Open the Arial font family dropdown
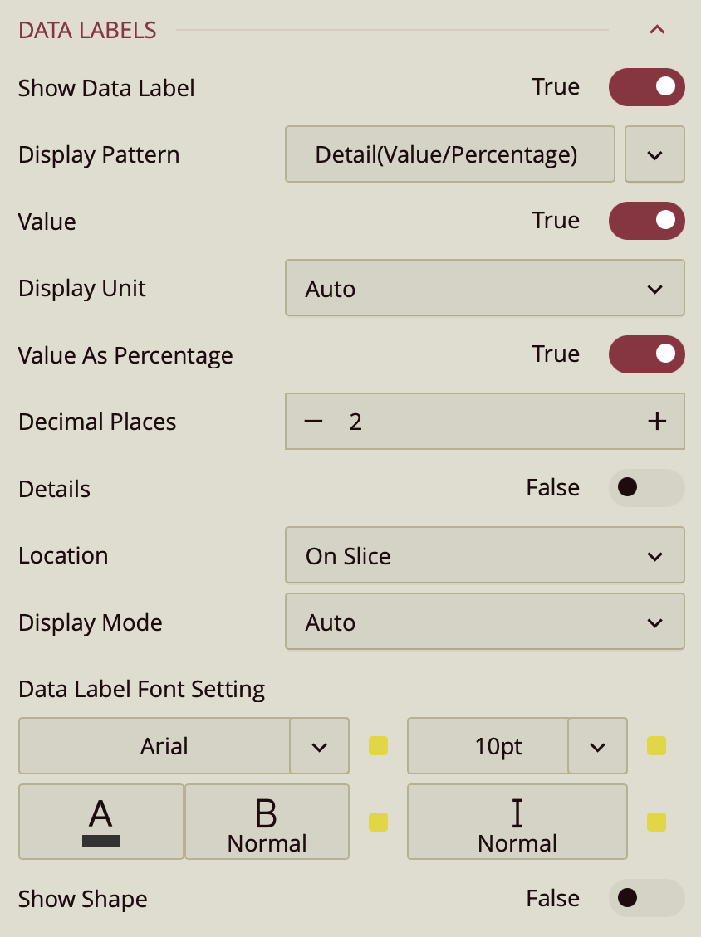701x937 pixels. pos(319,746)
